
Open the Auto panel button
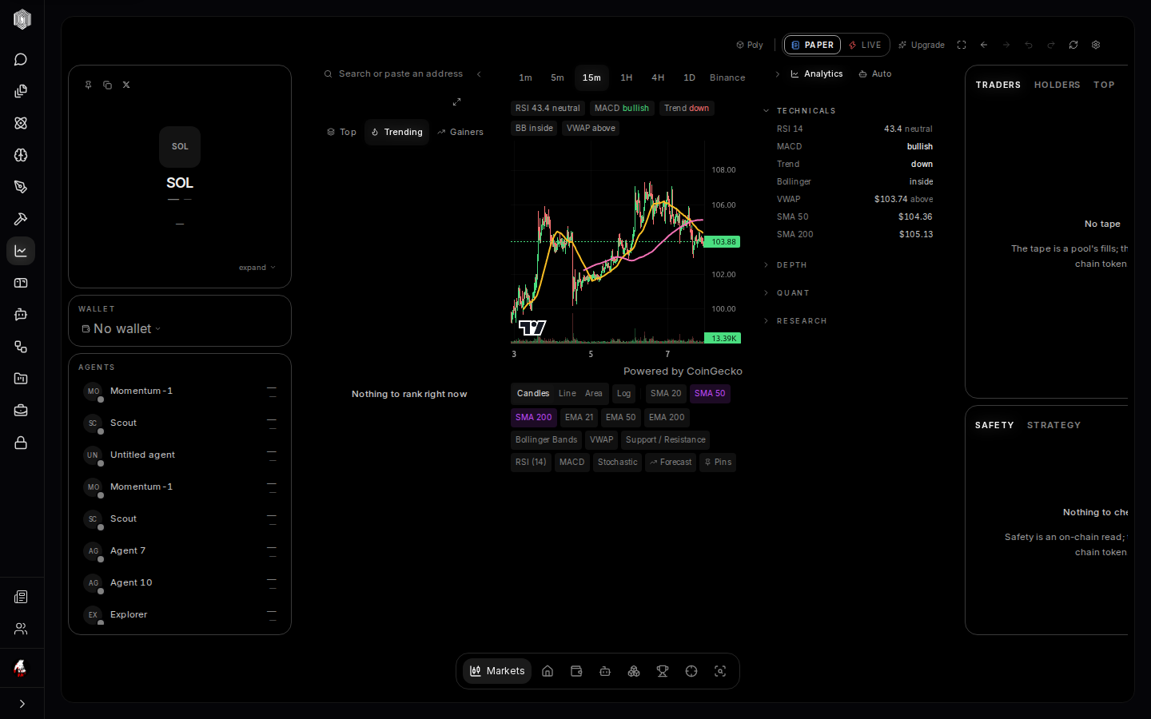click(x=875, y=73)
